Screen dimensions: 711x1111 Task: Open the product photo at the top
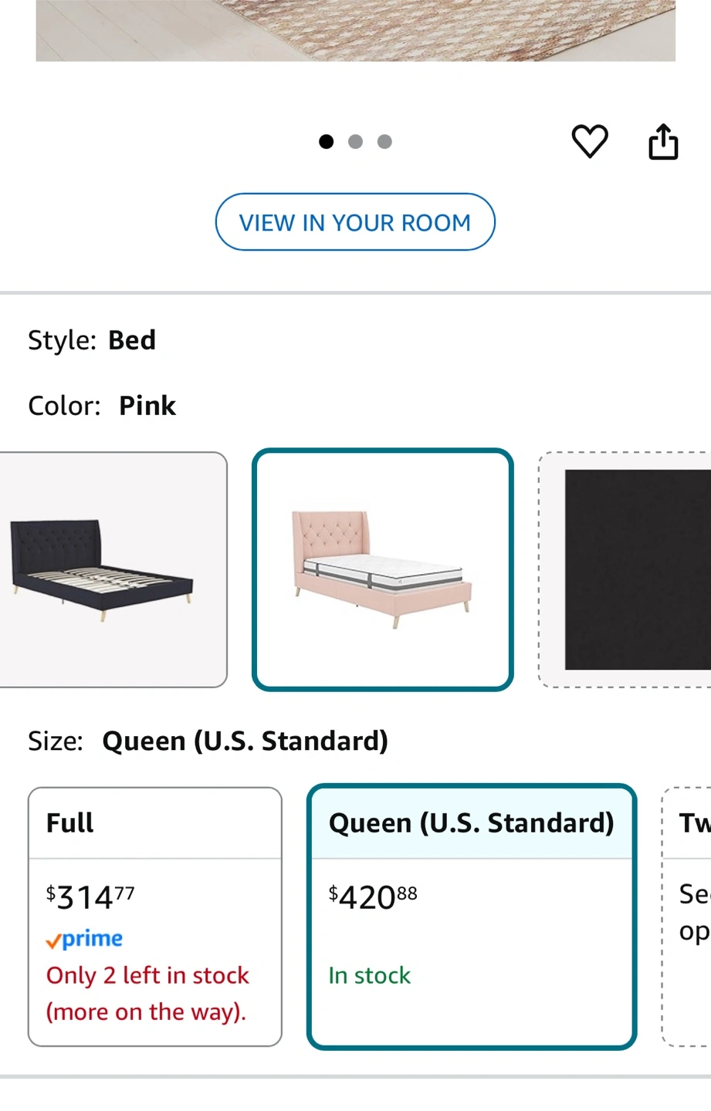pyautogui.click(x=355, y=31)
